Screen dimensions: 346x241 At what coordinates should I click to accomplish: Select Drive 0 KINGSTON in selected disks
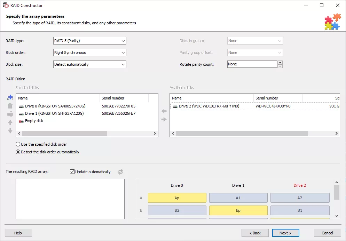(x=55, y=106)
